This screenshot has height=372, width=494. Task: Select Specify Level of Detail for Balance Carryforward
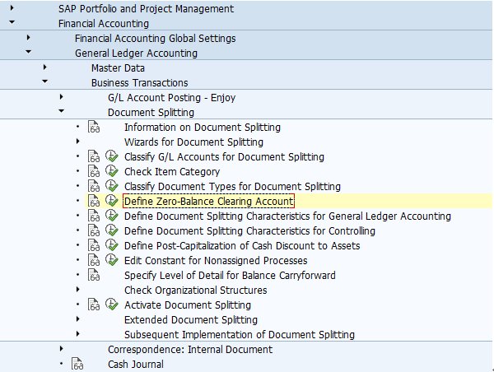[230, 276]
